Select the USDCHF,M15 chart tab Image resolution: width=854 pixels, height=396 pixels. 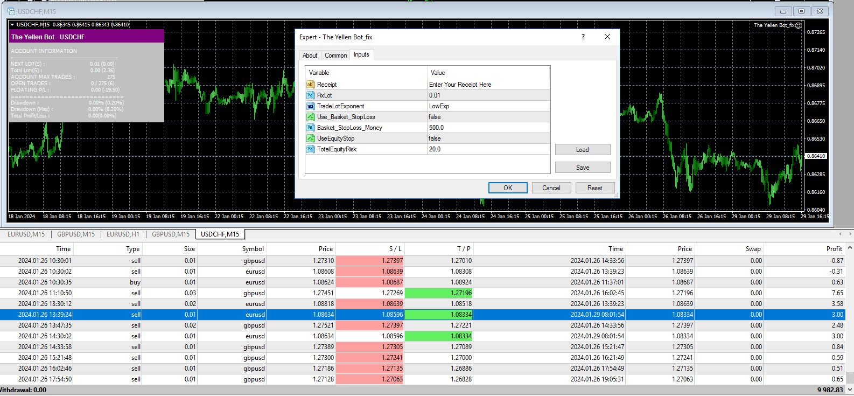click(x=220, y=234)
